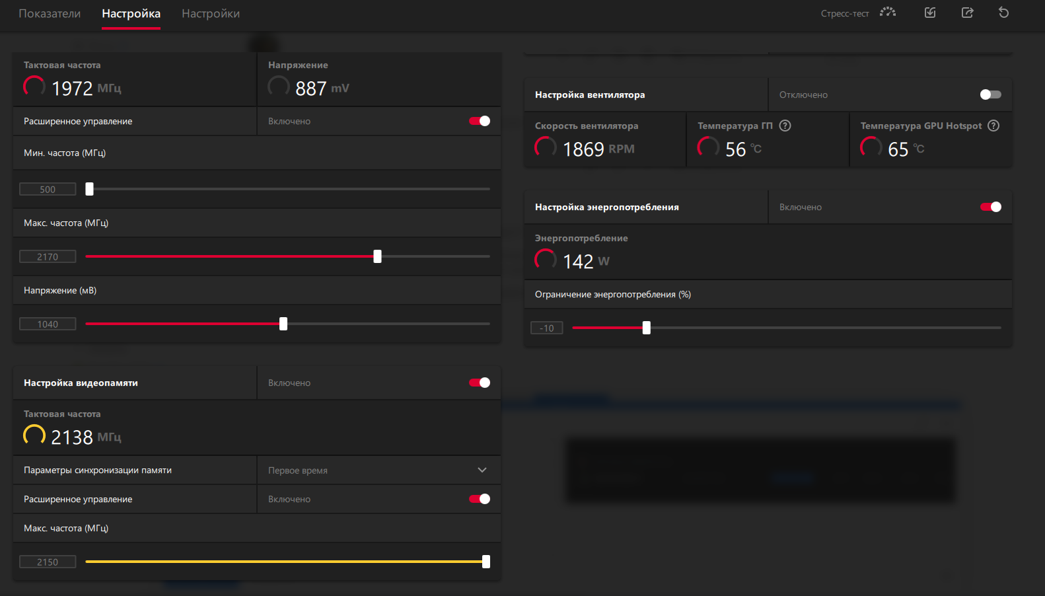Switch to the Показатели tab
This screenshot has height=596, width=1045.
click(50, 14)
